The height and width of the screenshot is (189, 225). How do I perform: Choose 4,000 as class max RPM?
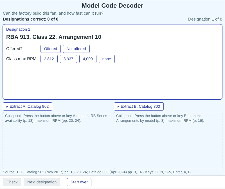[88, 59]
